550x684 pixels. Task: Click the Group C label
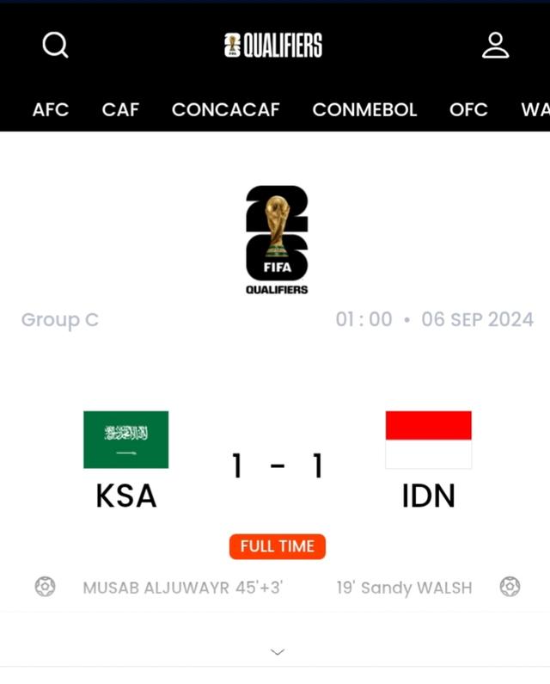[60, 320]
